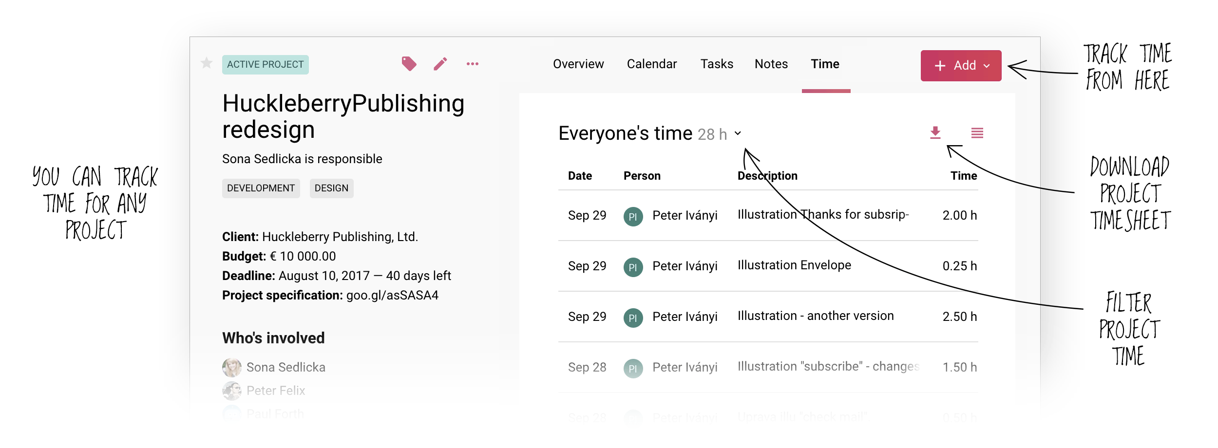
Task: Click the Deadline August 10, 2017 line
Action: point(337,276)
